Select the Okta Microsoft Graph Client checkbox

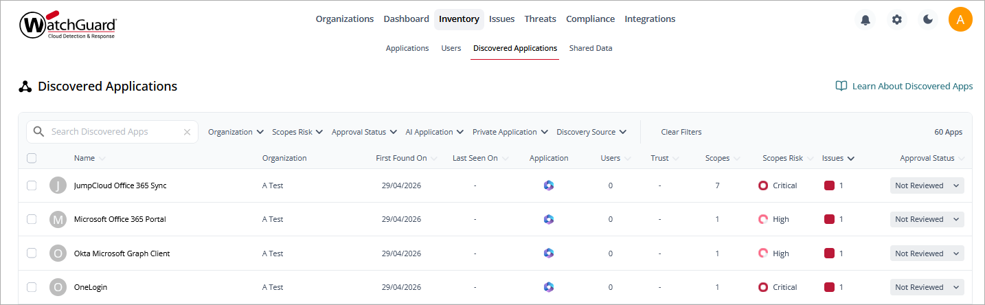click(x=32, y=253)
